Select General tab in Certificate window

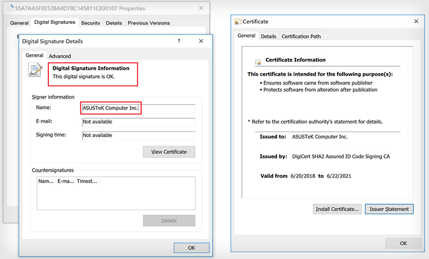coord(246,35)
